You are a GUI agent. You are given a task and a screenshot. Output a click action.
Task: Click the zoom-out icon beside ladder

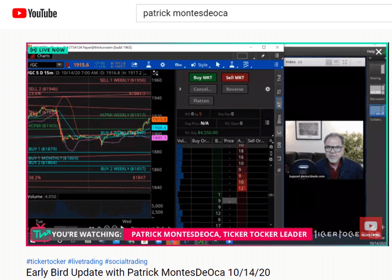pyautogui.click(x=271, y=159)
